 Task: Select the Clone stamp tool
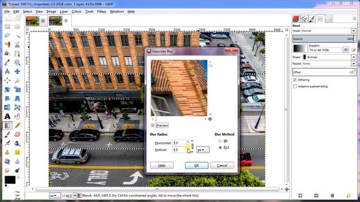[7, 152]
